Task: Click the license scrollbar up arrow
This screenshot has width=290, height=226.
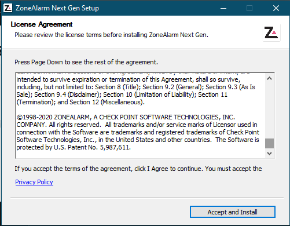Action: (x=269, y=78)
